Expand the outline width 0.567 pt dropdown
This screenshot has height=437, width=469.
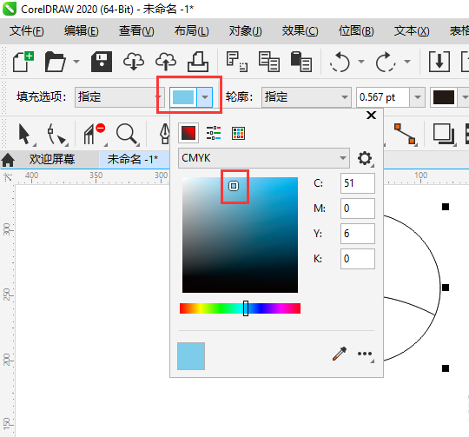[417, 97]
